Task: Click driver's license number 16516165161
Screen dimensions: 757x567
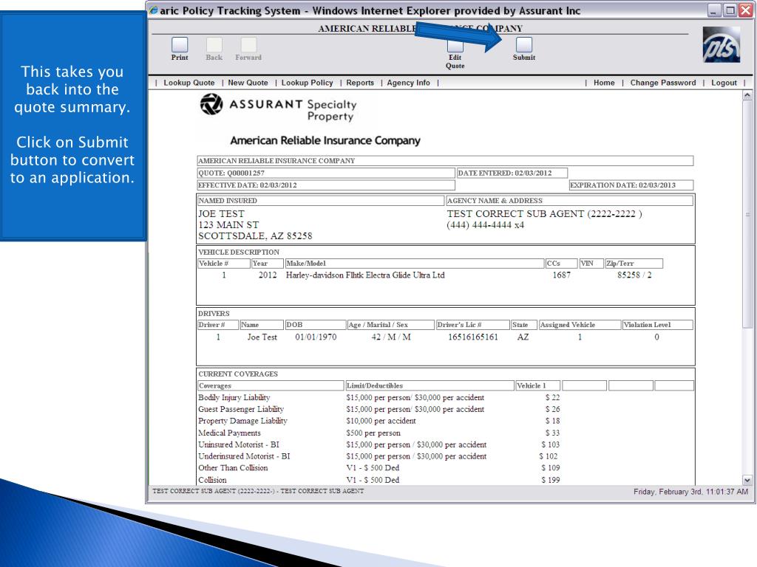Action: (472, 337)
